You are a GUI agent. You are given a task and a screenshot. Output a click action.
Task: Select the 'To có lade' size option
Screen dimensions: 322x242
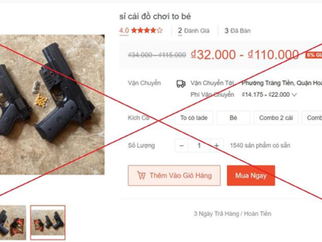(194, 117)
